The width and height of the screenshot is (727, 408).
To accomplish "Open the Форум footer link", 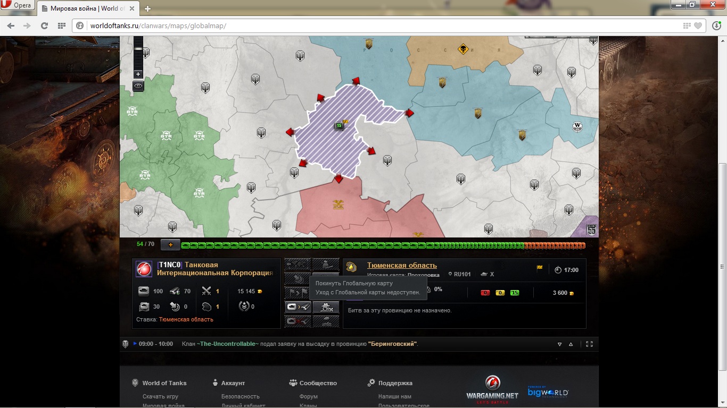I will tap(309, 396).
